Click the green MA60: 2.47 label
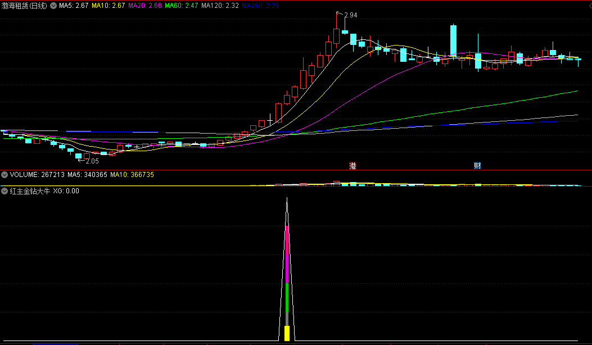 [182, 6]
